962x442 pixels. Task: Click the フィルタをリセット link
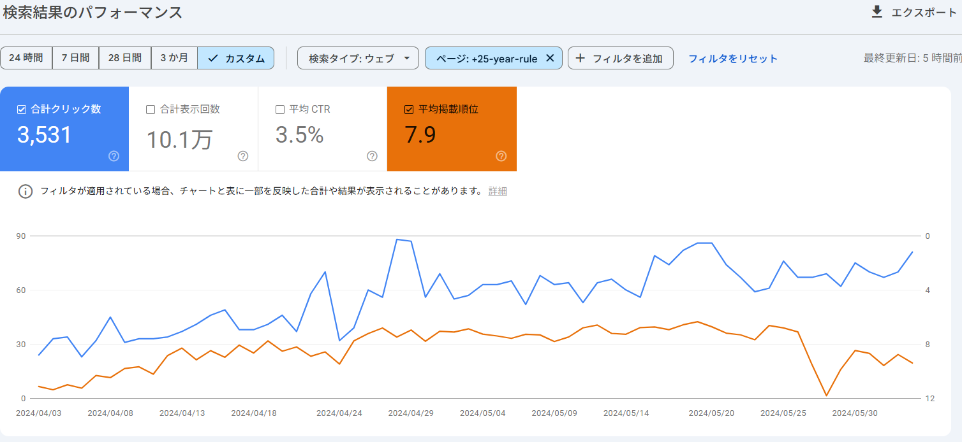[x=732, y=58]
